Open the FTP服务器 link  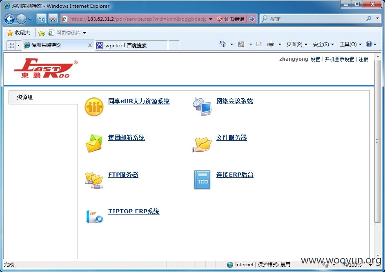tap(123, 175)
